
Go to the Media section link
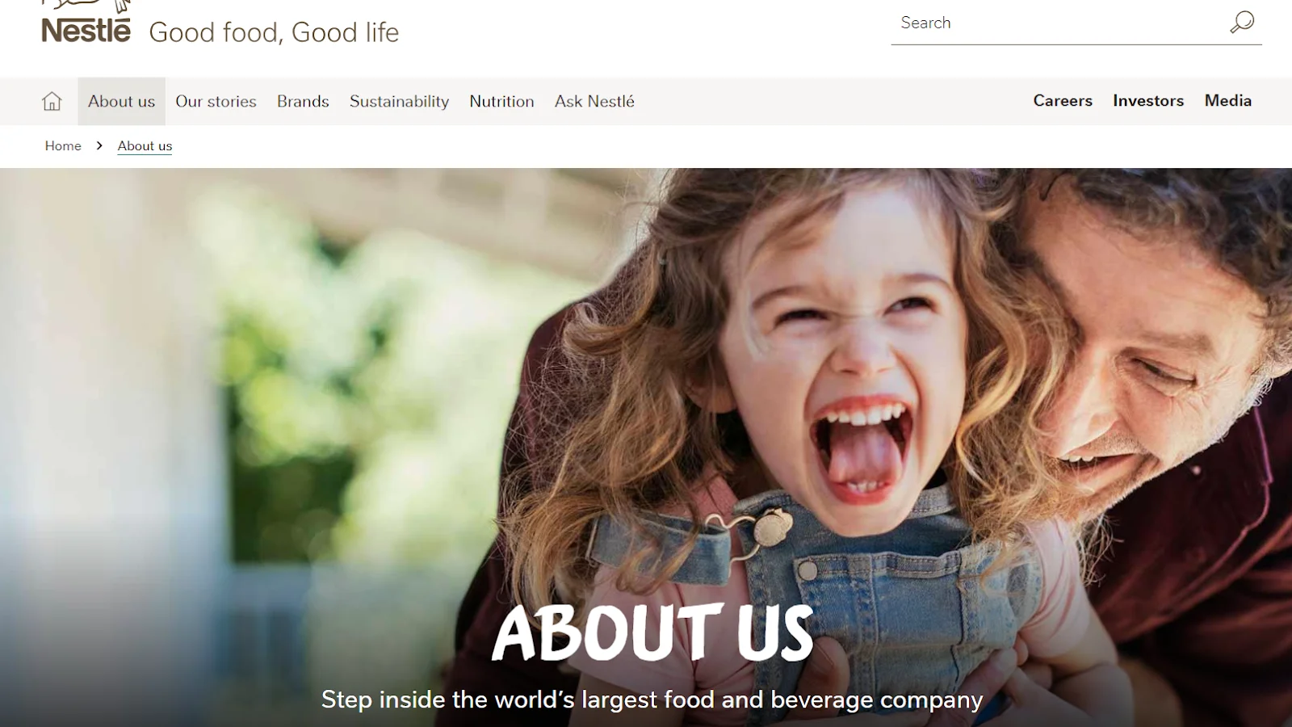pos(1228,100)
